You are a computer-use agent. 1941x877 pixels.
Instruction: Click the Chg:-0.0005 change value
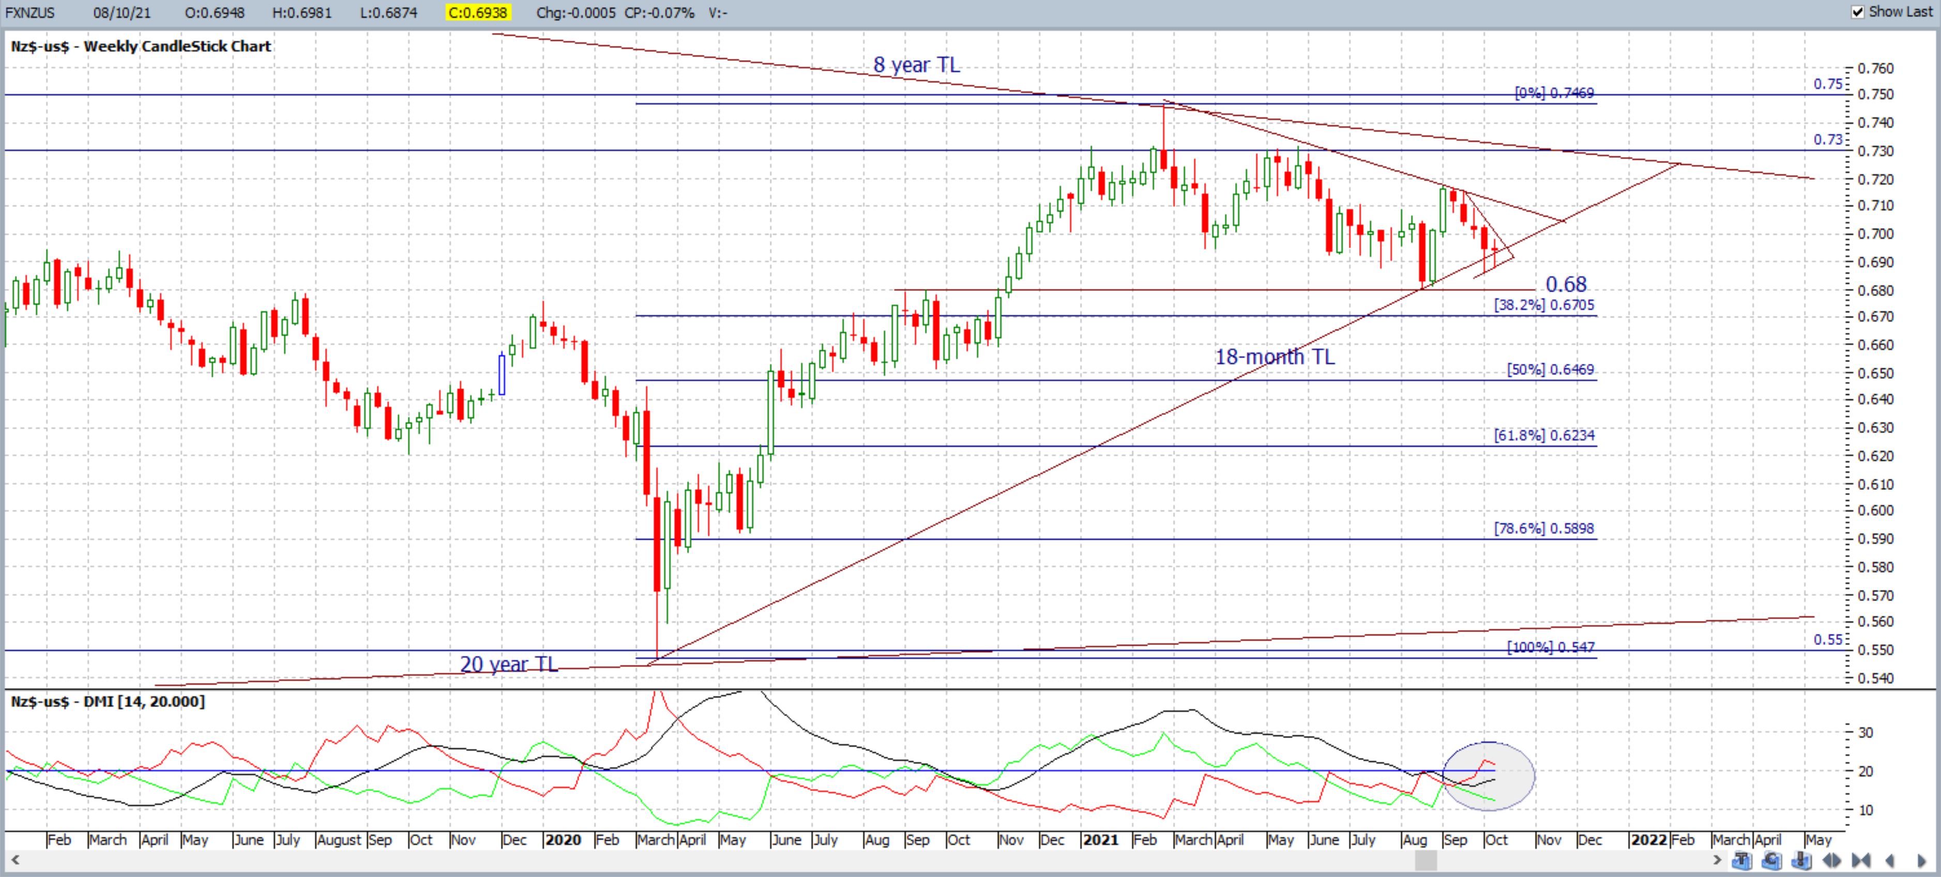coord(575,12)
